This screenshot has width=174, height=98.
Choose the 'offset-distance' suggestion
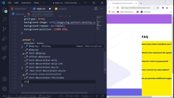click(x=64, y=57)
